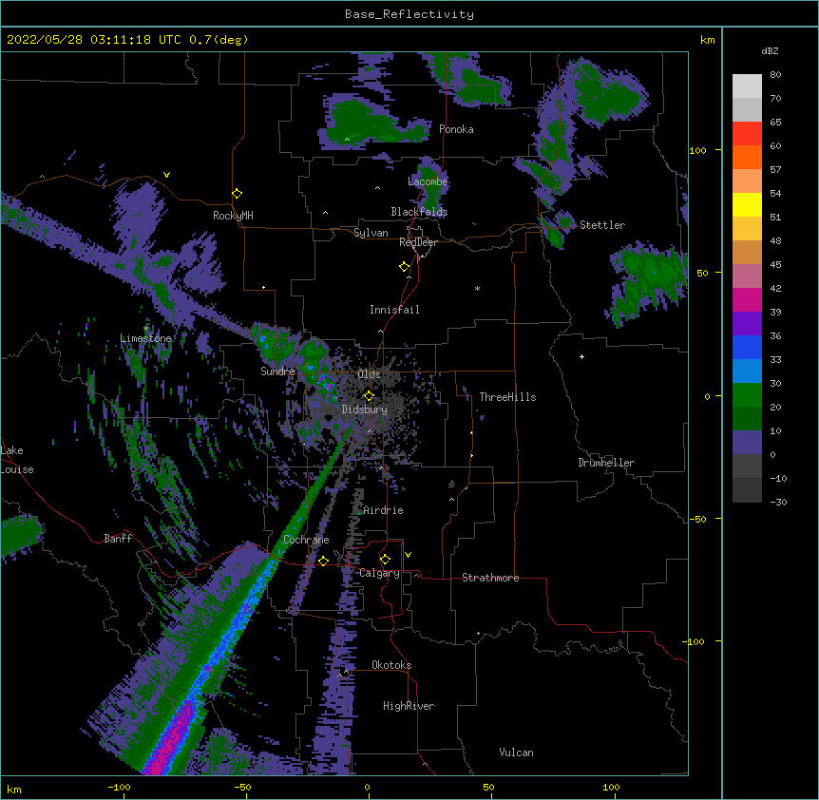Select the bright green 30 dBZ legend swatch
The height and width of the screenshot is (800, 819).
(747, 395)
